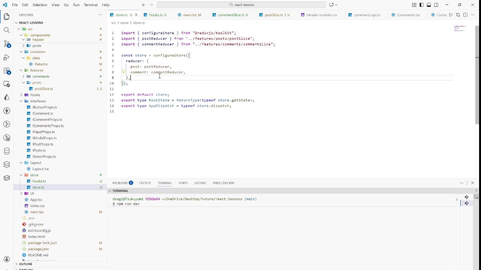Click the command center search box
Viewport: 481px width, 270px height.
(241, 5)
